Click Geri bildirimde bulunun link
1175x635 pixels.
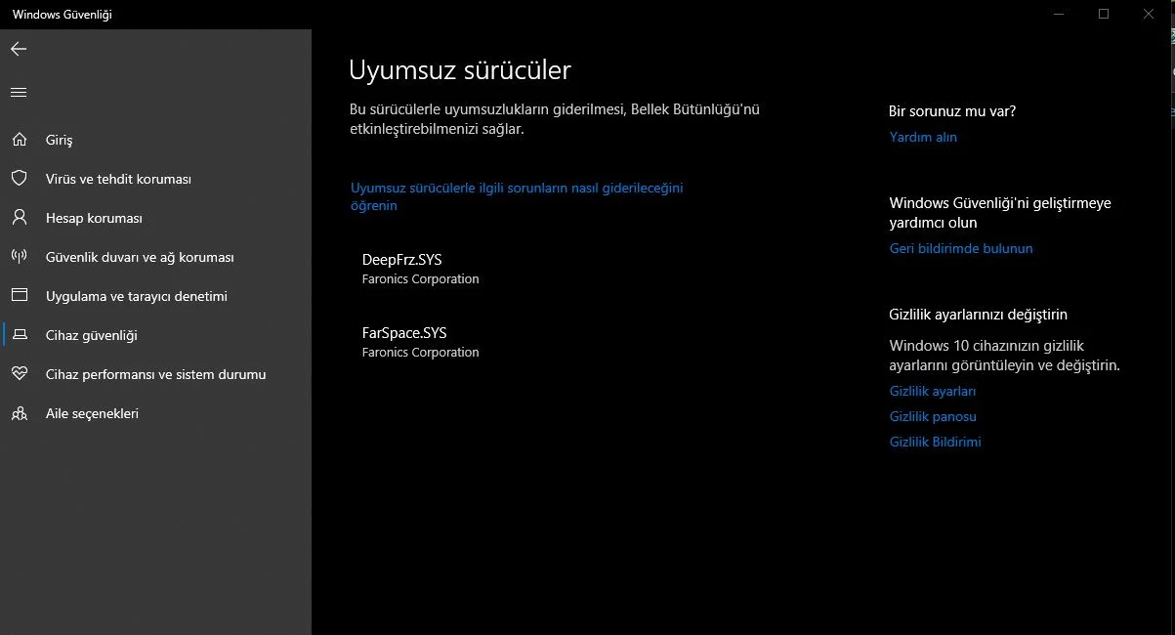pos(961,248)
